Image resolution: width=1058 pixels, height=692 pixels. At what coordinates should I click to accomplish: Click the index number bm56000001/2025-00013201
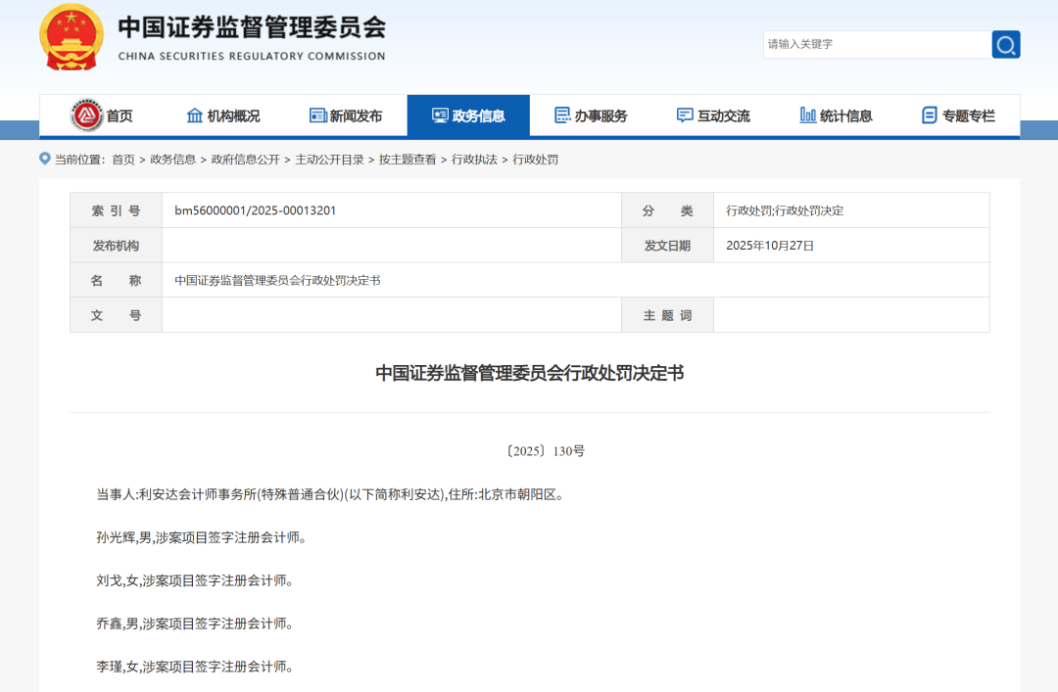(255, 210)
